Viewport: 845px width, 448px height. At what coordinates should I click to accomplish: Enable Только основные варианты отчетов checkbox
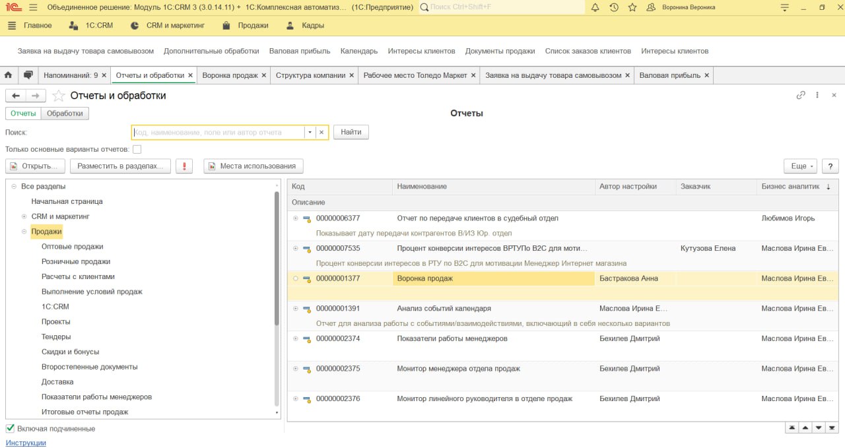pos(137,149)
